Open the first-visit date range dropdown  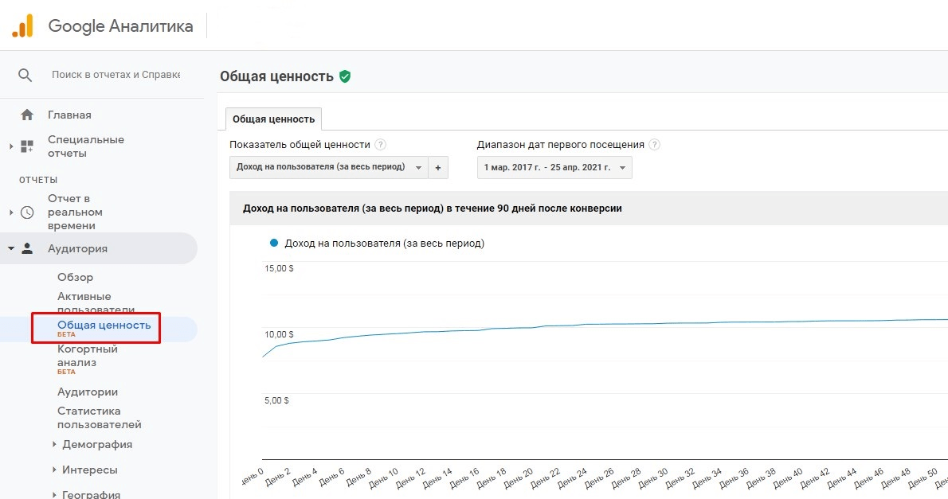coord(554,167)
